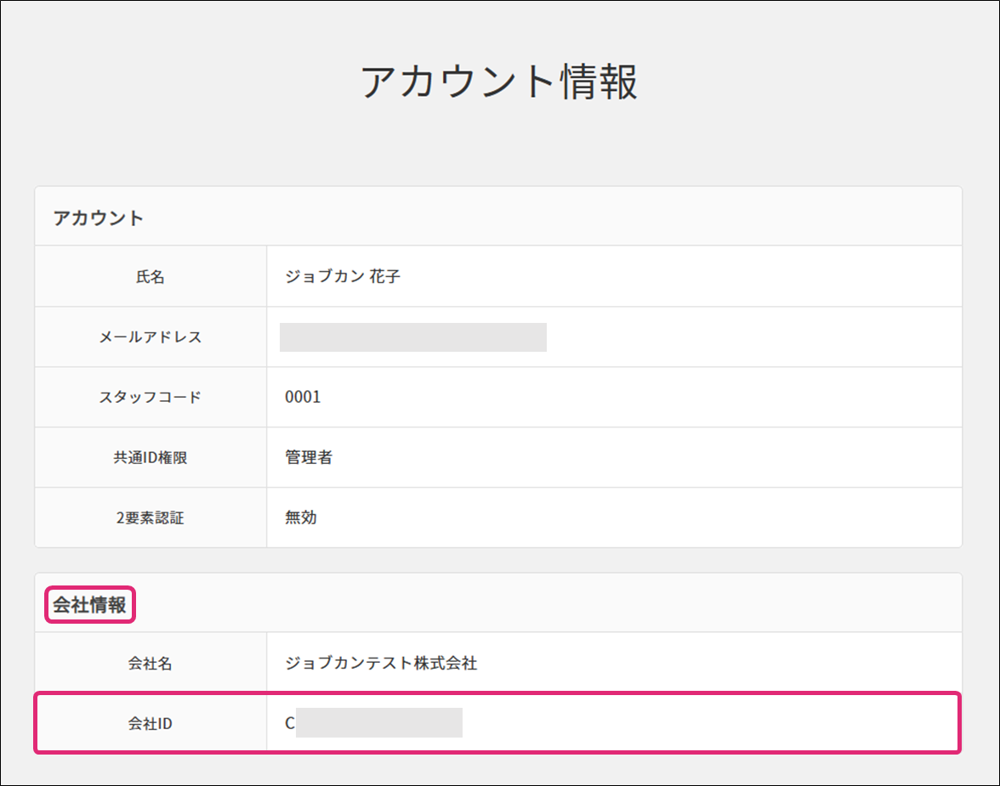Click the masked email address value
This screenshot has height=786, width=1000.
pos(412,337)
